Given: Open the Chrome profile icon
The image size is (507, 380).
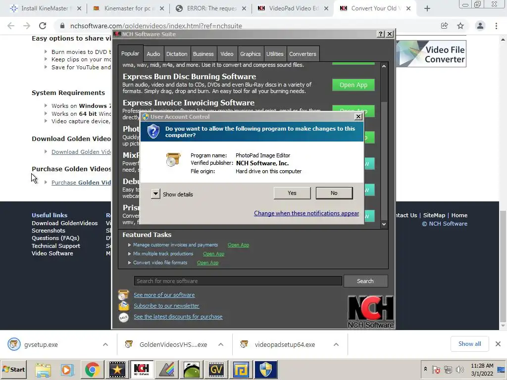Looking at the screenshot, I should [480, 26].
